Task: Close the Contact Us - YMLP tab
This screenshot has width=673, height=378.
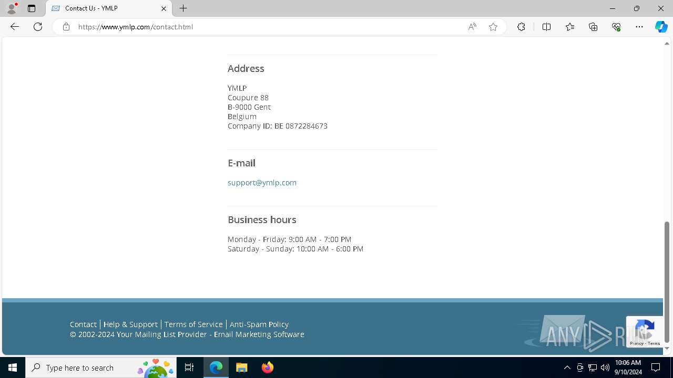Action: click(x=164, y=8)
